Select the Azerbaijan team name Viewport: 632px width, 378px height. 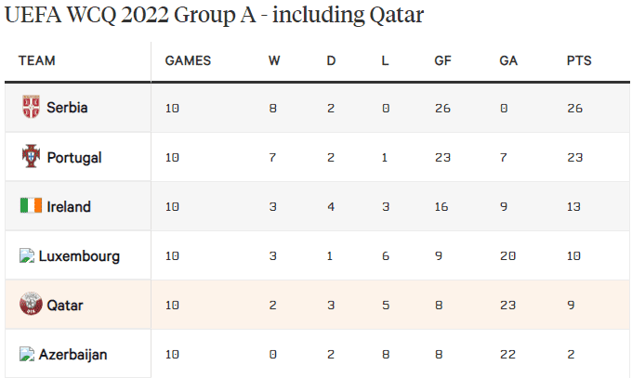tap(73, 355)
